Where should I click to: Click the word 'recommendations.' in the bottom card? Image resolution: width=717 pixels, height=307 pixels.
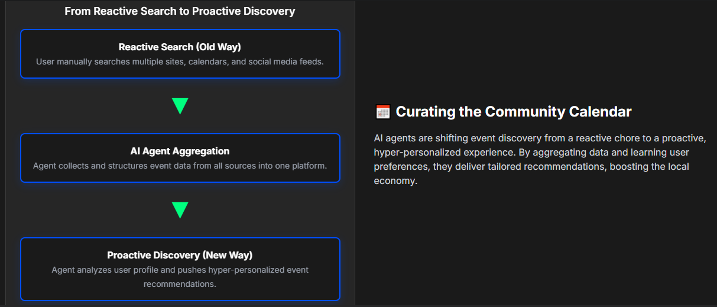[x=180, y=284]
